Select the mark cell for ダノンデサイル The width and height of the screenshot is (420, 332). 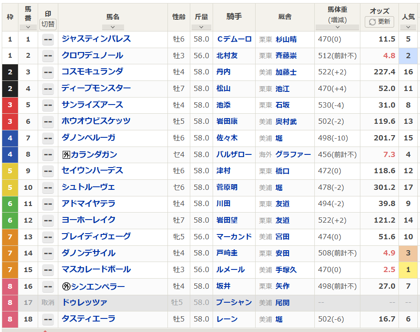[48, 253]
